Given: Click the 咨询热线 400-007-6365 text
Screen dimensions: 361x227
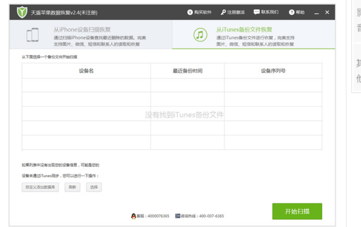Looking at the screenshot, I should coord(202,216).
